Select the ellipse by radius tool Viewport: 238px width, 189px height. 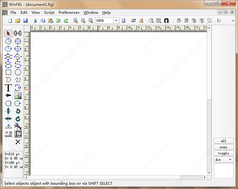click(8, 49)
